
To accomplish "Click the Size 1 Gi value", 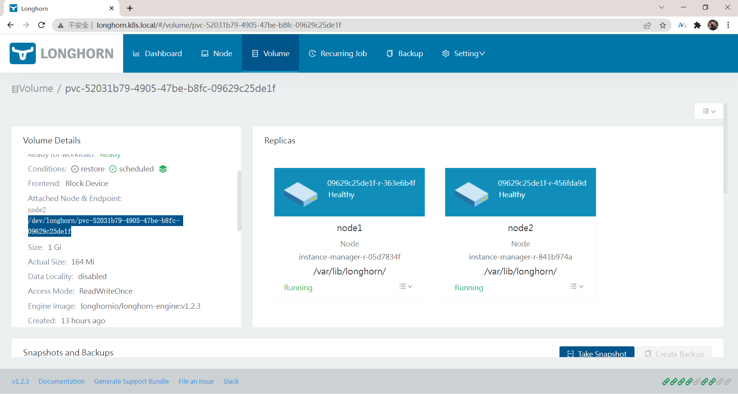I will tap(54, 247).
